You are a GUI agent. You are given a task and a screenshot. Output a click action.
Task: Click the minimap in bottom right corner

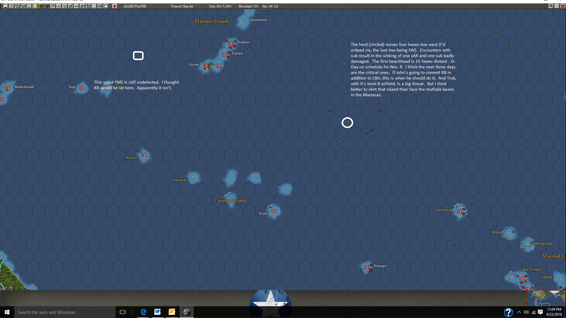[546, 298]
